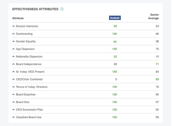Toggle the Classified Board Use chevron
The height and width of the screenshot is (126, 172).
14,117
